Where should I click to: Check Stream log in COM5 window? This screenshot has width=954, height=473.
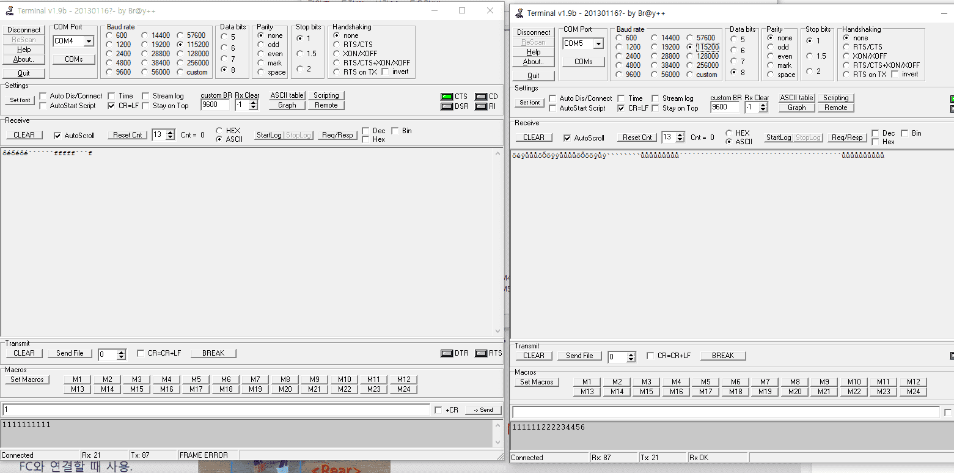click(655, 98)
